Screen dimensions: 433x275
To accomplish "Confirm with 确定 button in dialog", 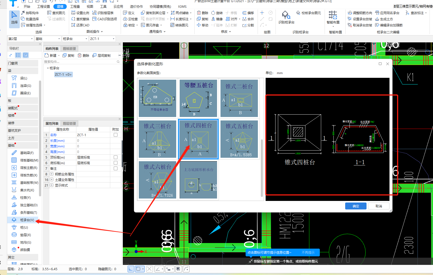I will point(356,206).
